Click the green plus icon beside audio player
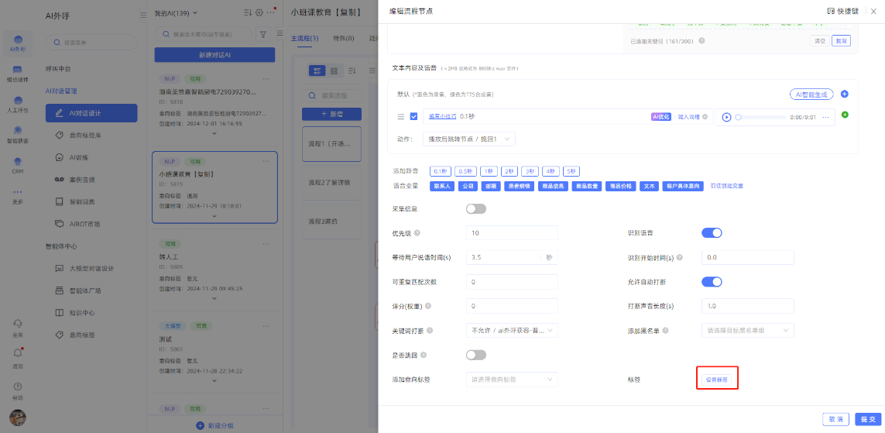Viewport: 885px width, 433px height. pyautogui.click(x=845, y=115)
